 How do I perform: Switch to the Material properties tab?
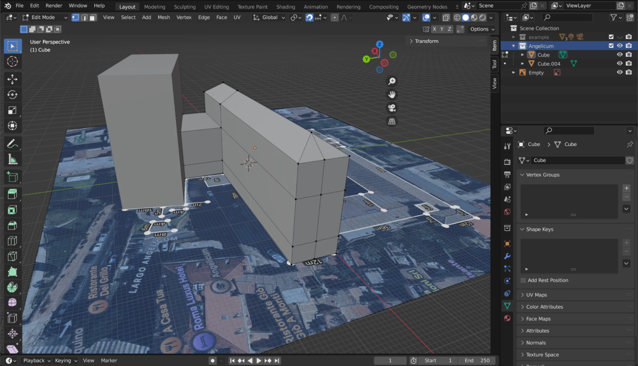507,318
